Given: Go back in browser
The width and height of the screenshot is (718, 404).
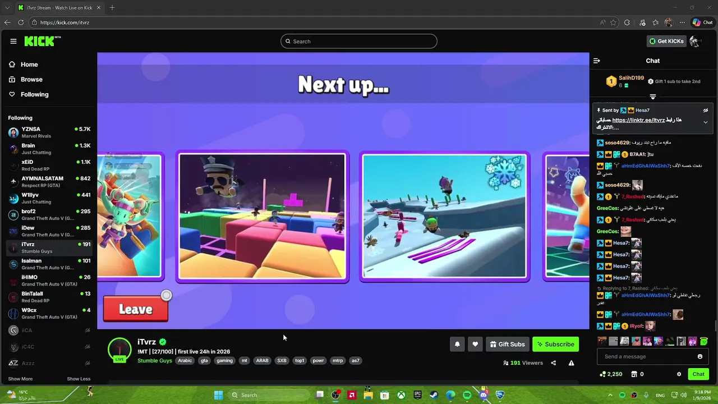Looking at the screenshot, I should [x=7, y=22].
